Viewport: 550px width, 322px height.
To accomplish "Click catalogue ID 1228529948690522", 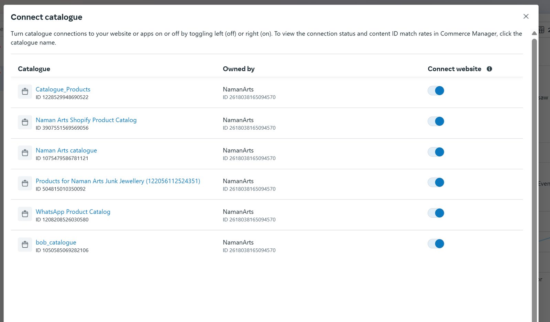I will coord(62,97).
